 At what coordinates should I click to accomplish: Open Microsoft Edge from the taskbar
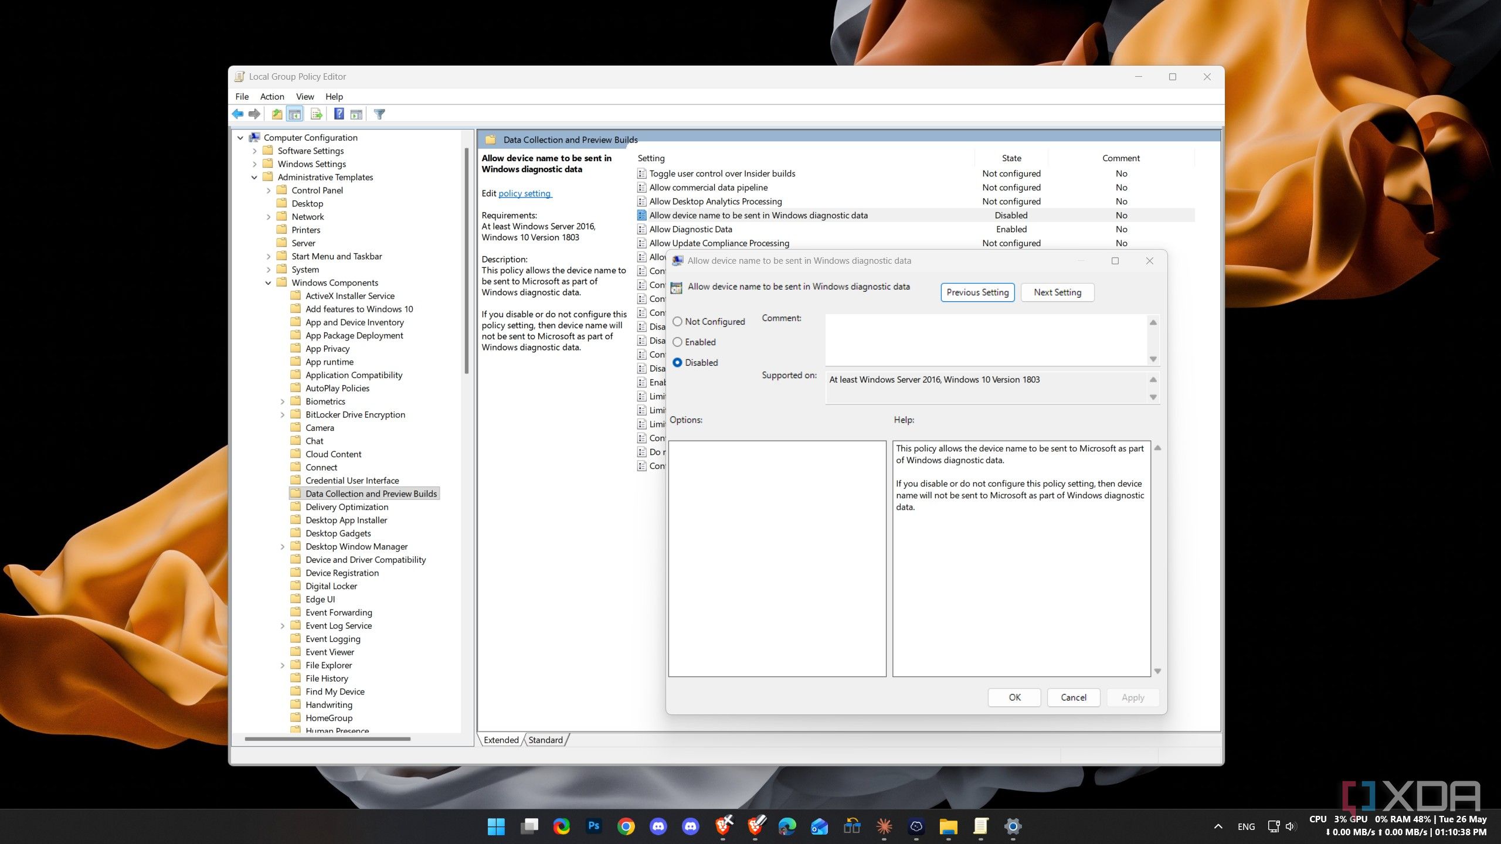coord(787,826)
